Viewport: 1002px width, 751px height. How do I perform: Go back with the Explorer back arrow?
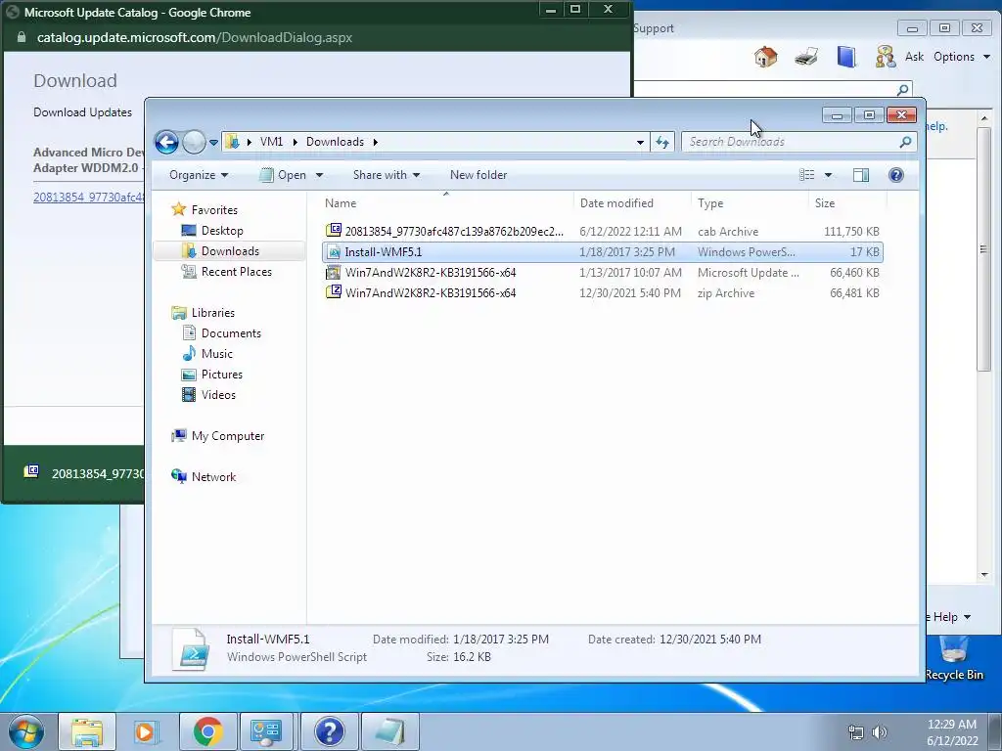166,142
